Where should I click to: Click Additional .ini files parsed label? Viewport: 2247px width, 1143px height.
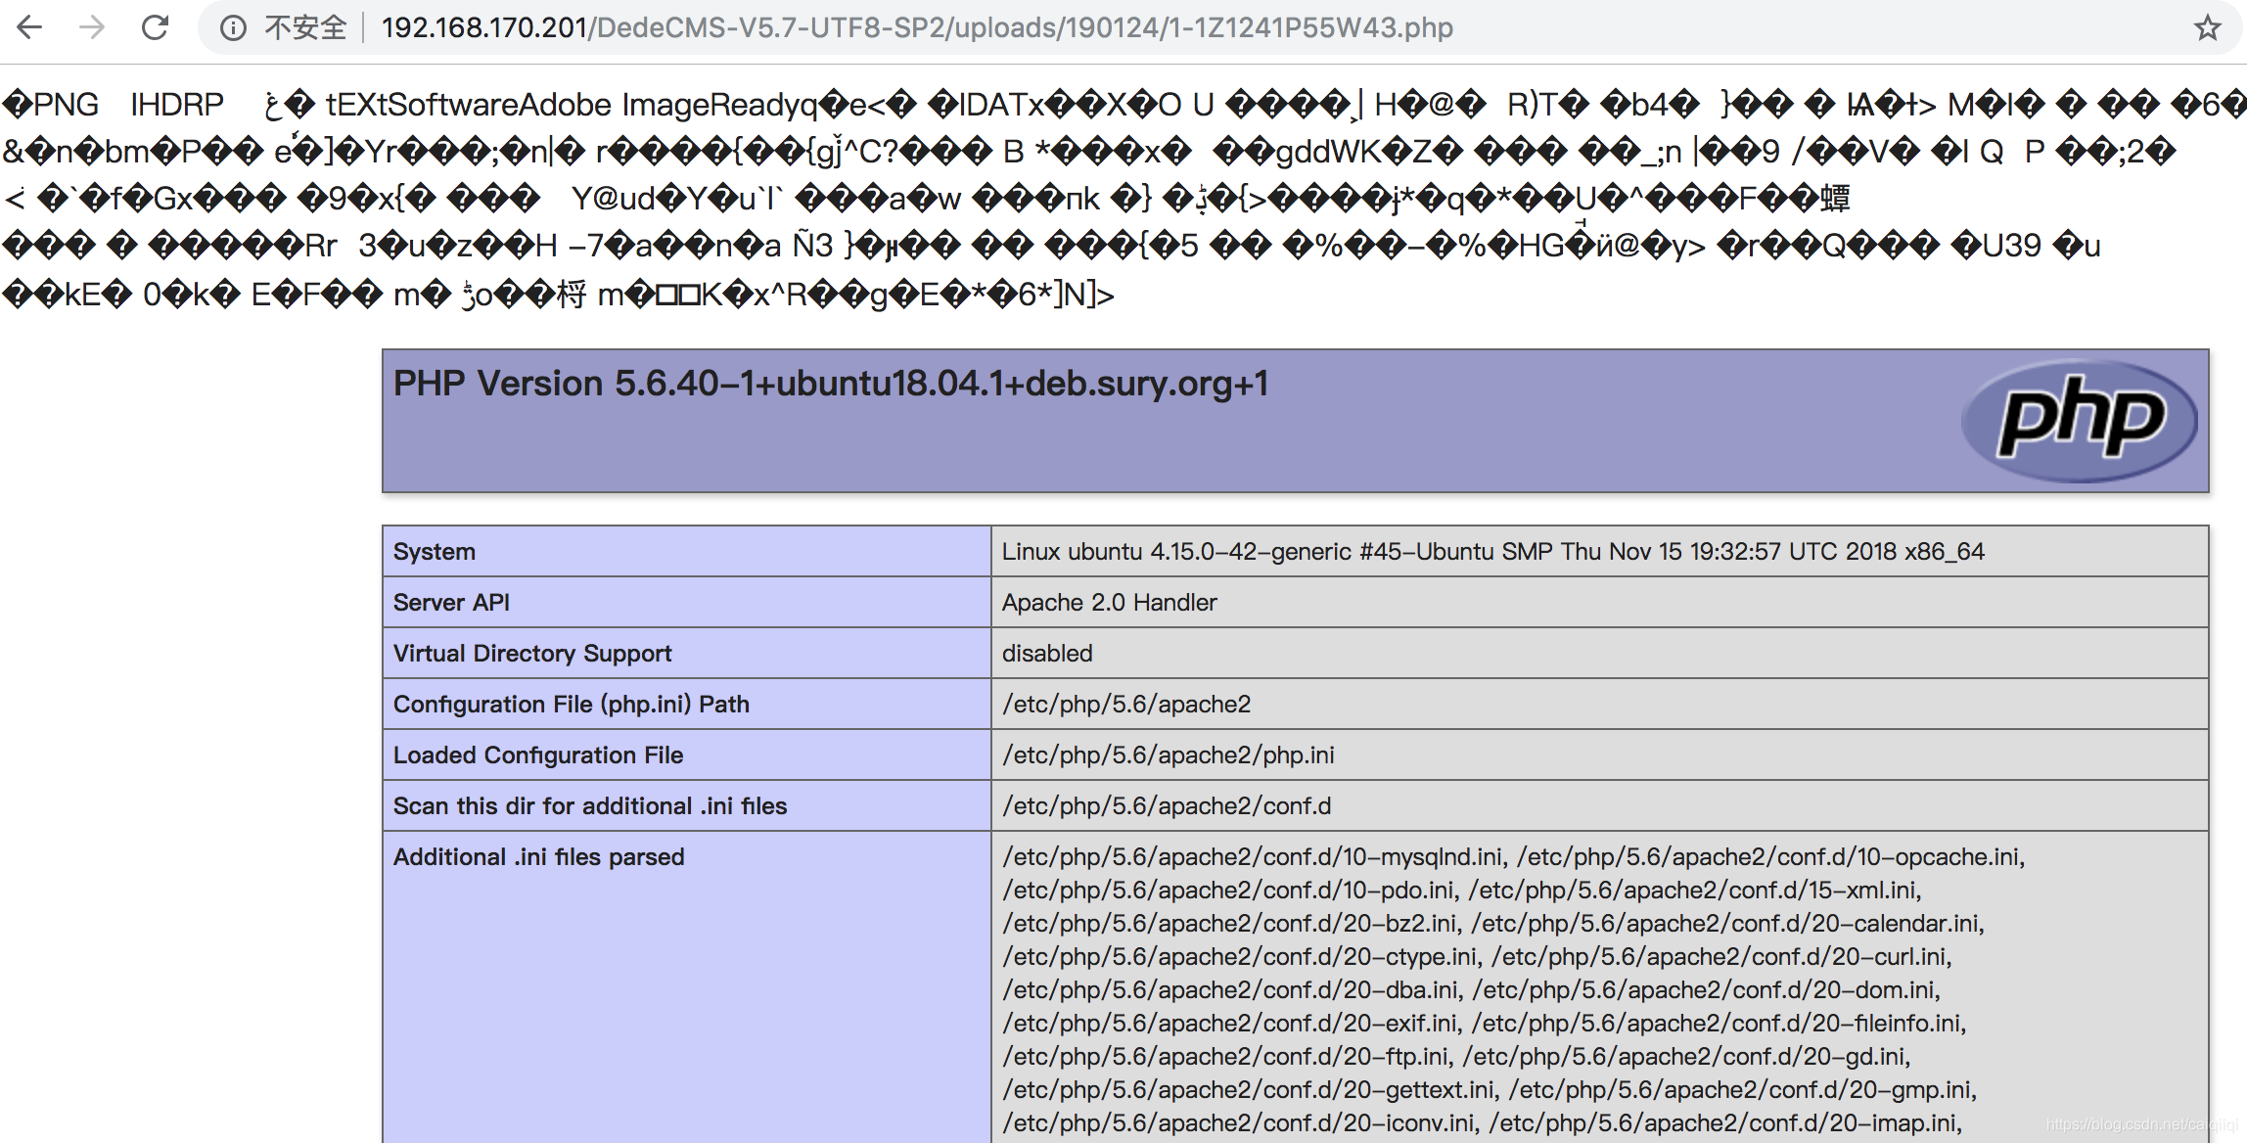point(539,857)
